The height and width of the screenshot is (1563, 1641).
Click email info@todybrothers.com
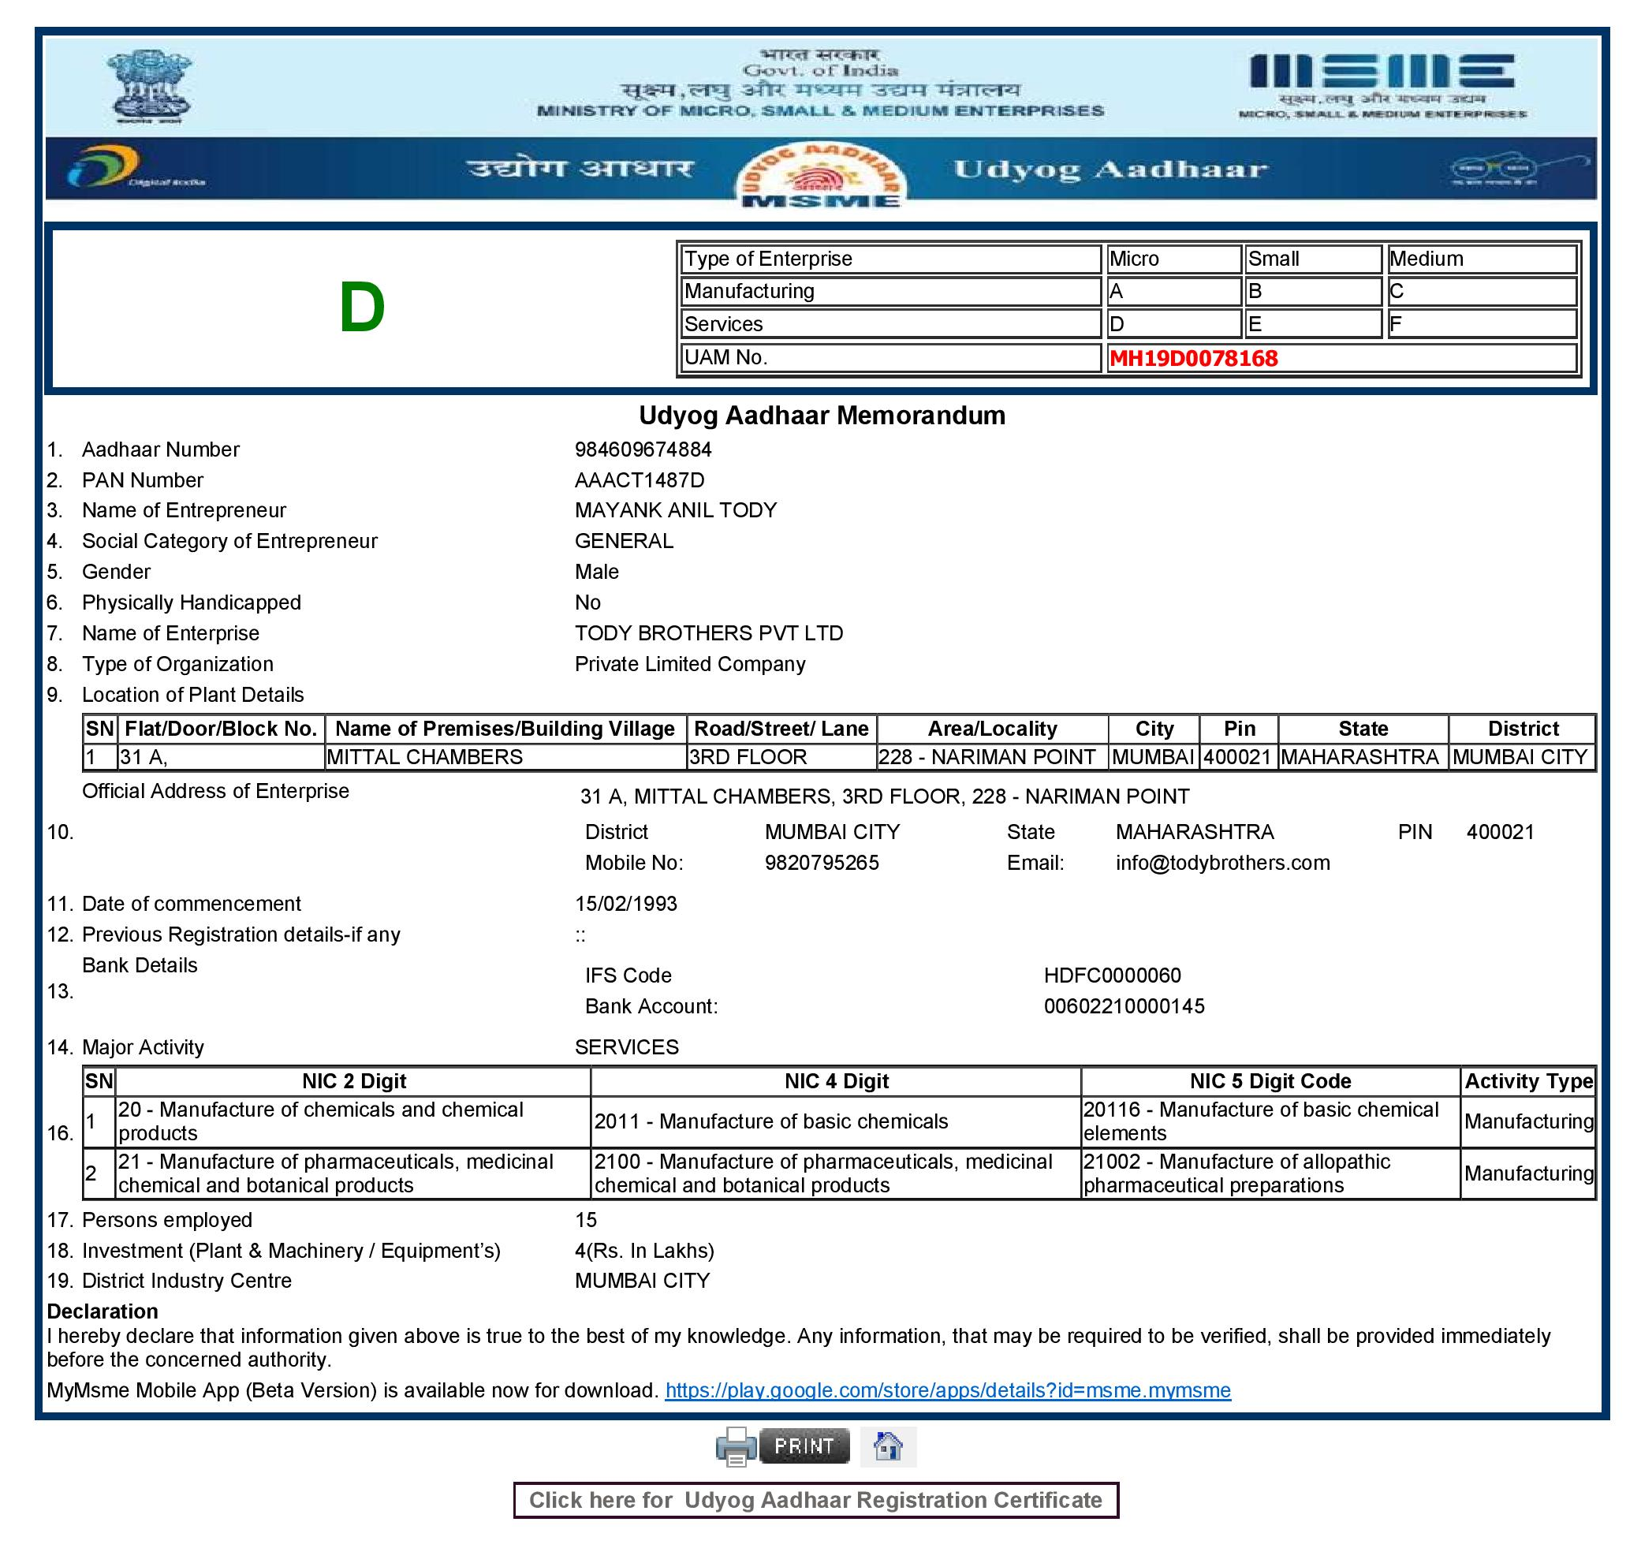(1223, 864)
